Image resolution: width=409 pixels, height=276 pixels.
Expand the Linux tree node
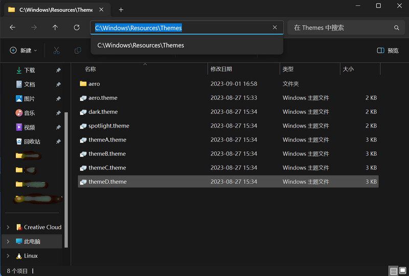[8, 256]
